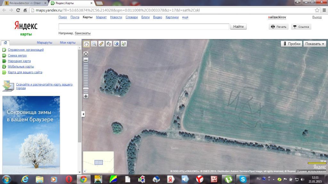
Task: Click the Yandex Maps search input field
Action: pos(144,27)
